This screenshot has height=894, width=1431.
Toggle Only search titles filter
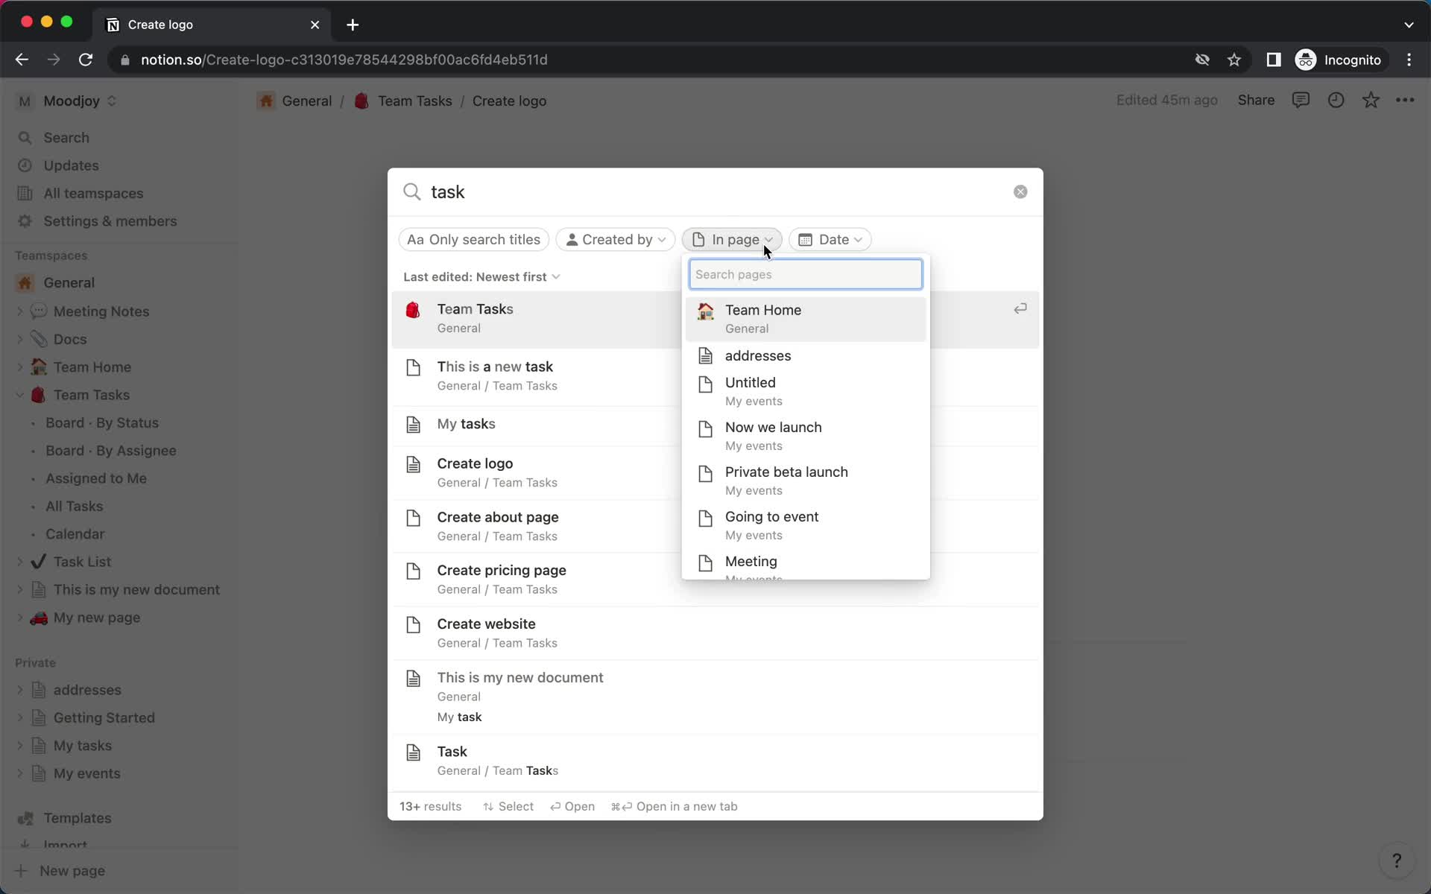point(474,239)
